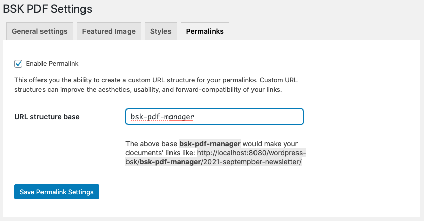The width and height of the screenshot is (424, 221).
Task: Switch to the General settings tab
Action: (x=39, y=31)
